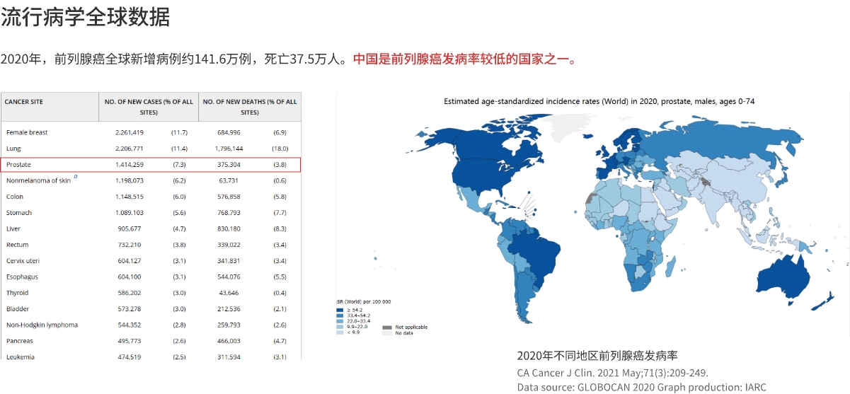Click the 'CA Cancer J Clin. 2021' citation
The height and width of the screenshot is (394, 850).
tap(612, 373)
